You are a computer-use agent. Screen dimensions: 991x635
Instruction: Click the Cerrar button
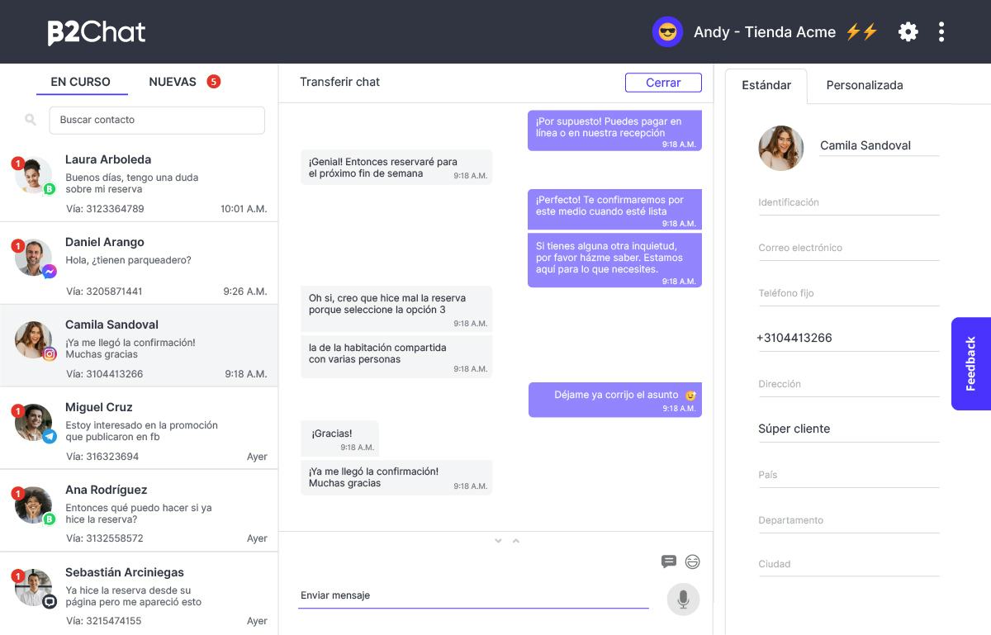point(663,83)
